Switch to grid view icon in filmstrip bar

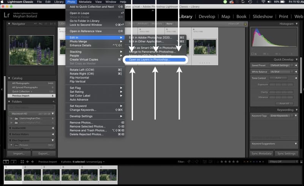point(22,162)
